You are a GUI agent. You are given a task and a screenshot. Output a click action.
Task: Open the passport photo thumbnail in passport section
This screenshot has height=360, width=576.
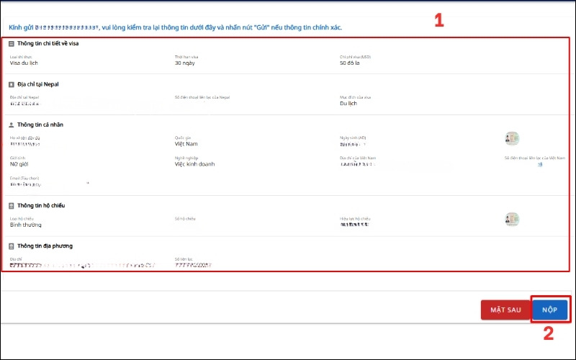512,220
